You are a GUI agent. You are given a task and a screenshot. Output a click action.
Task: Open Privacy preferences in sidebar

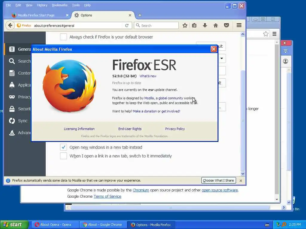18,97
